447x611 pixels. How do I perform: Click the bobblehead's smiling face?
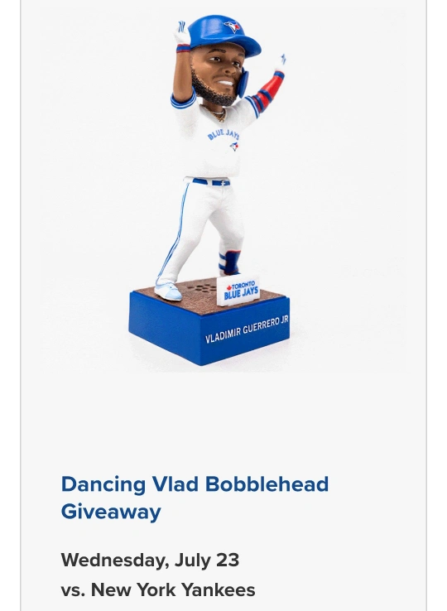coord(219,72)
